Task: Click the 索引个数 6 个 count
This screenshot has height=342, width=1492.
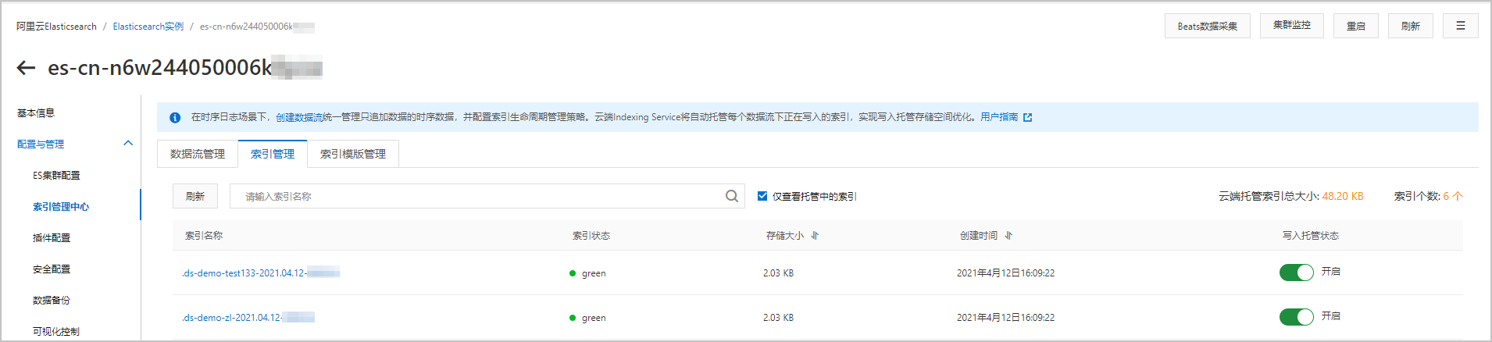Action: 1428,196
